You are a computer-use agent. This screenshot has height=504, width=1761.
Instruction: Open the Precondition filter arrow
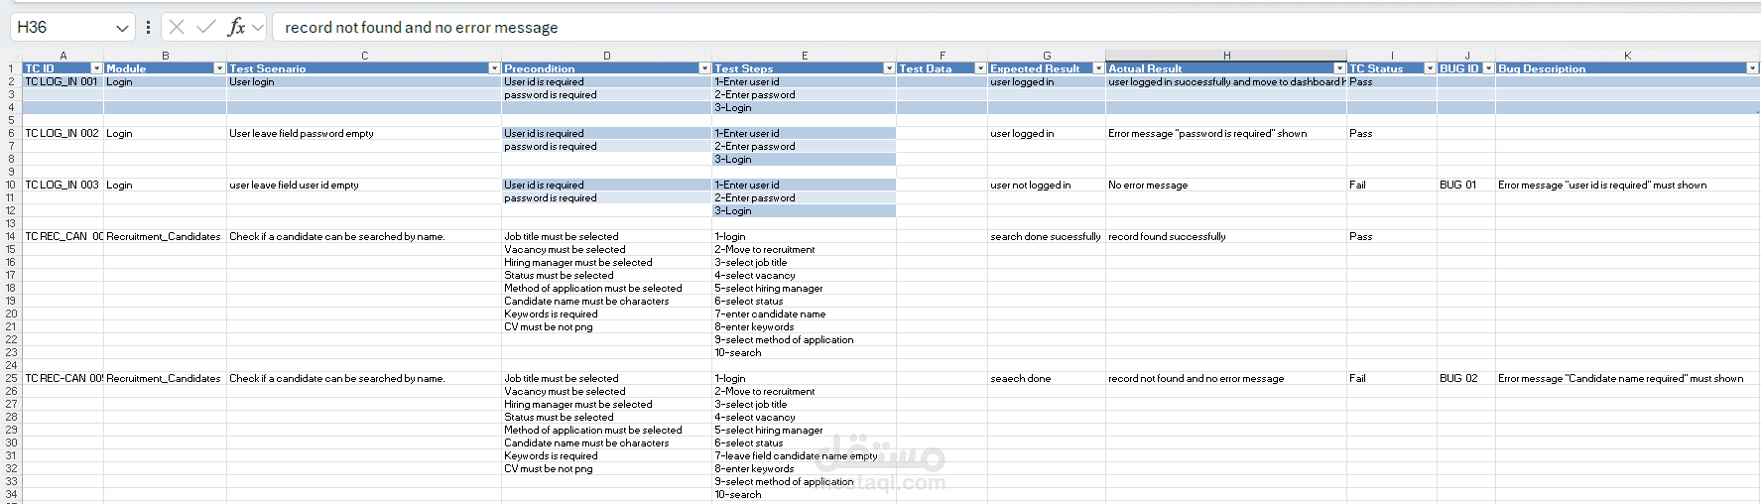704,68
